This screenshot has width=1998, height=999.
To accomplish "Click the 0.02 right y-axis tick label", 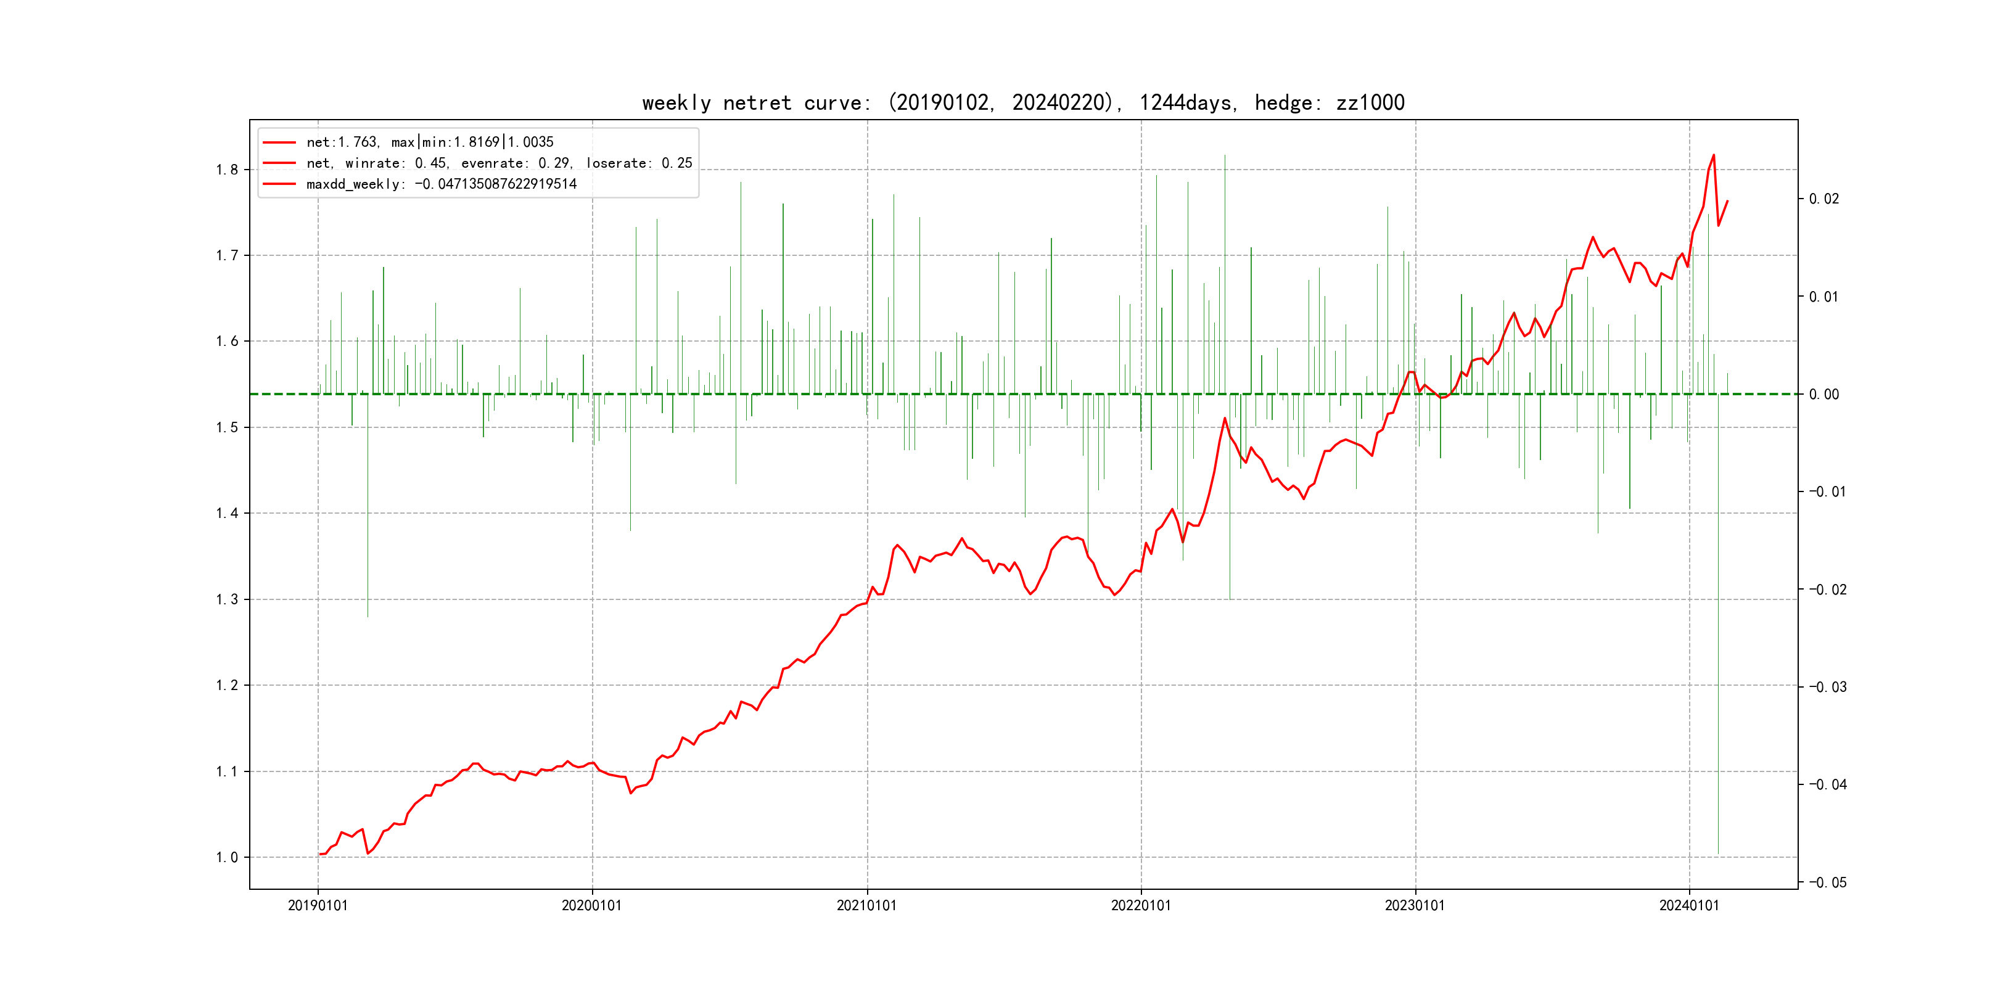I will tap(1823, 199).
